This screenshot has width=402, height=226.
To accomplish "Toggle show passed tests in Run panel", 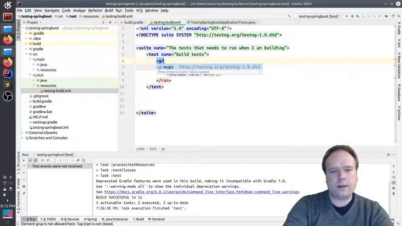I will [30, 161].
